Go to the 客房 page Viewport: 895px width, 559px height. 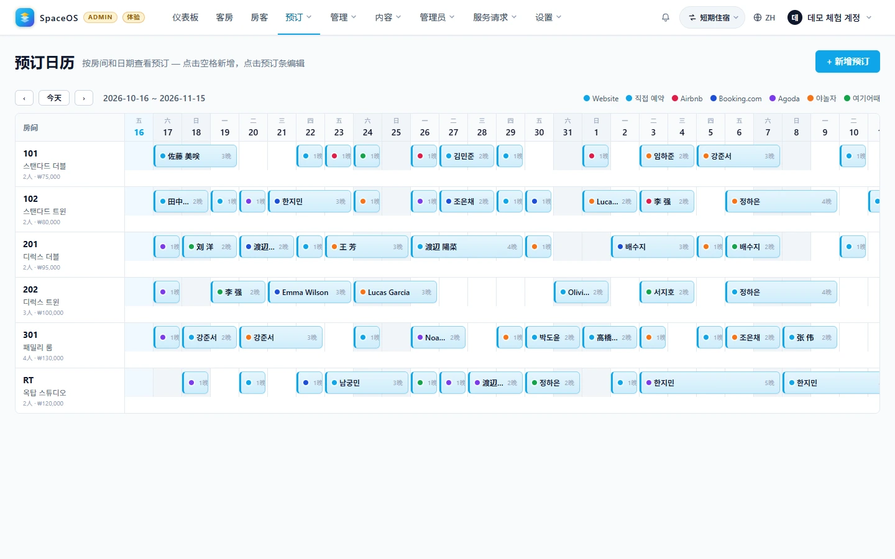point(224,17)
